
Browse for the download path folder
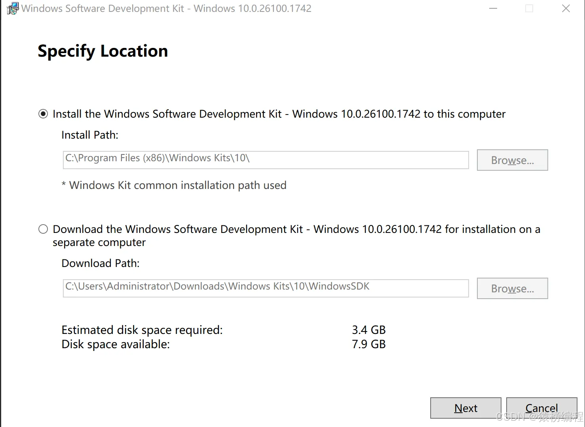point(512,288)
